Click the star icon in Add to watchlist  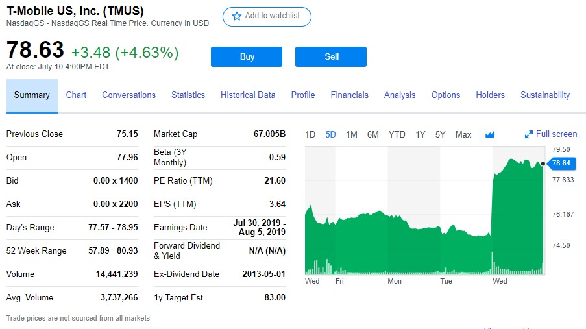(237, 16)
